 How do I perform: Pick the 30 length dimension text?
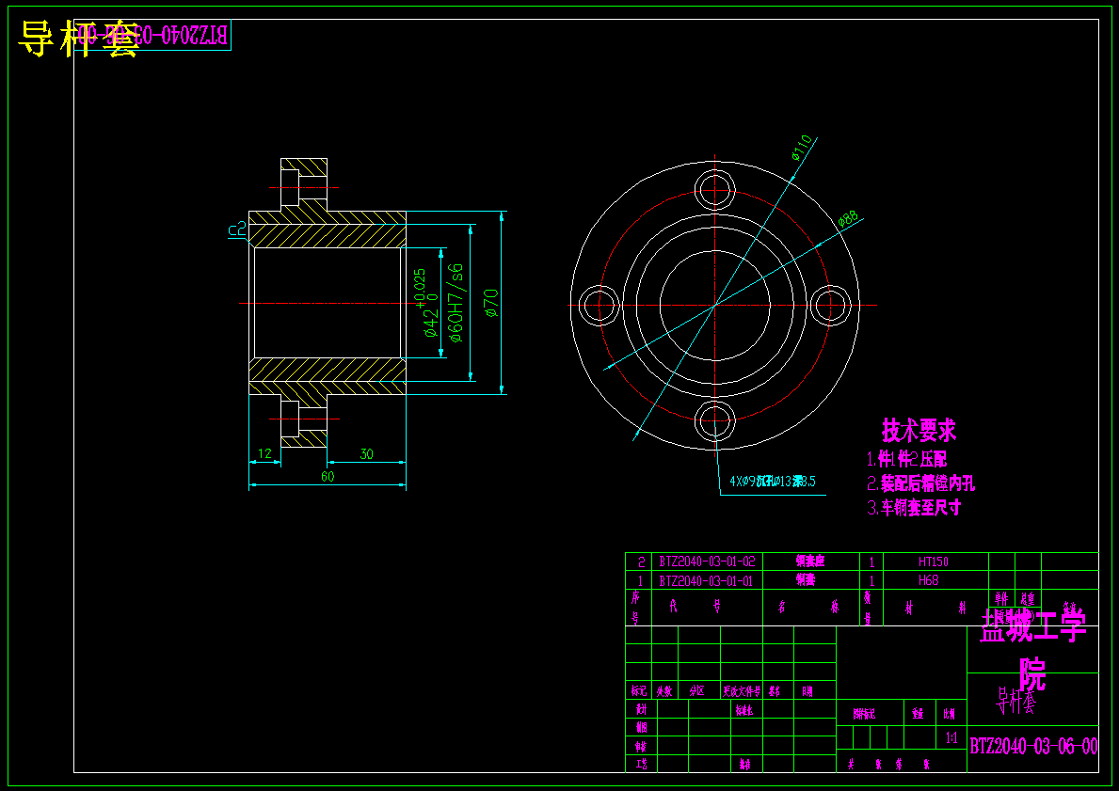pyautogui.click(x=366, y=453)
